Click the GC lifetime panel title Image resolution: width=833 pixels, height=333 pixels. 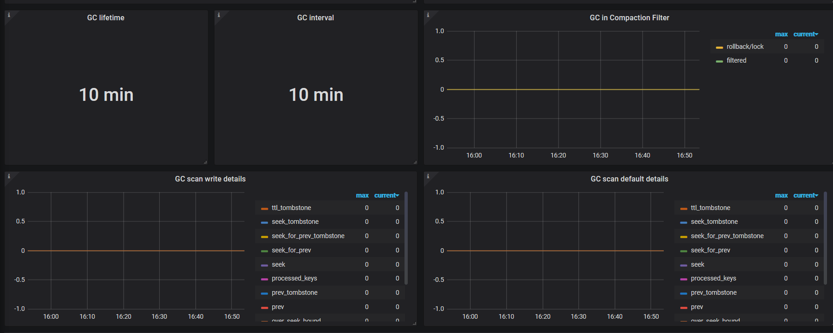pyautogui.click(x=106, y=18)
